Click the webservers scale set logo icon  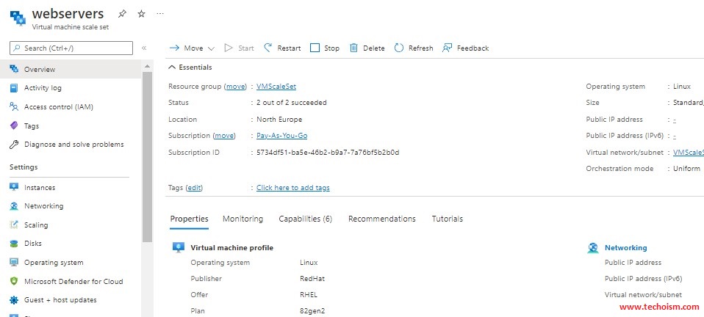click(18, 18)
